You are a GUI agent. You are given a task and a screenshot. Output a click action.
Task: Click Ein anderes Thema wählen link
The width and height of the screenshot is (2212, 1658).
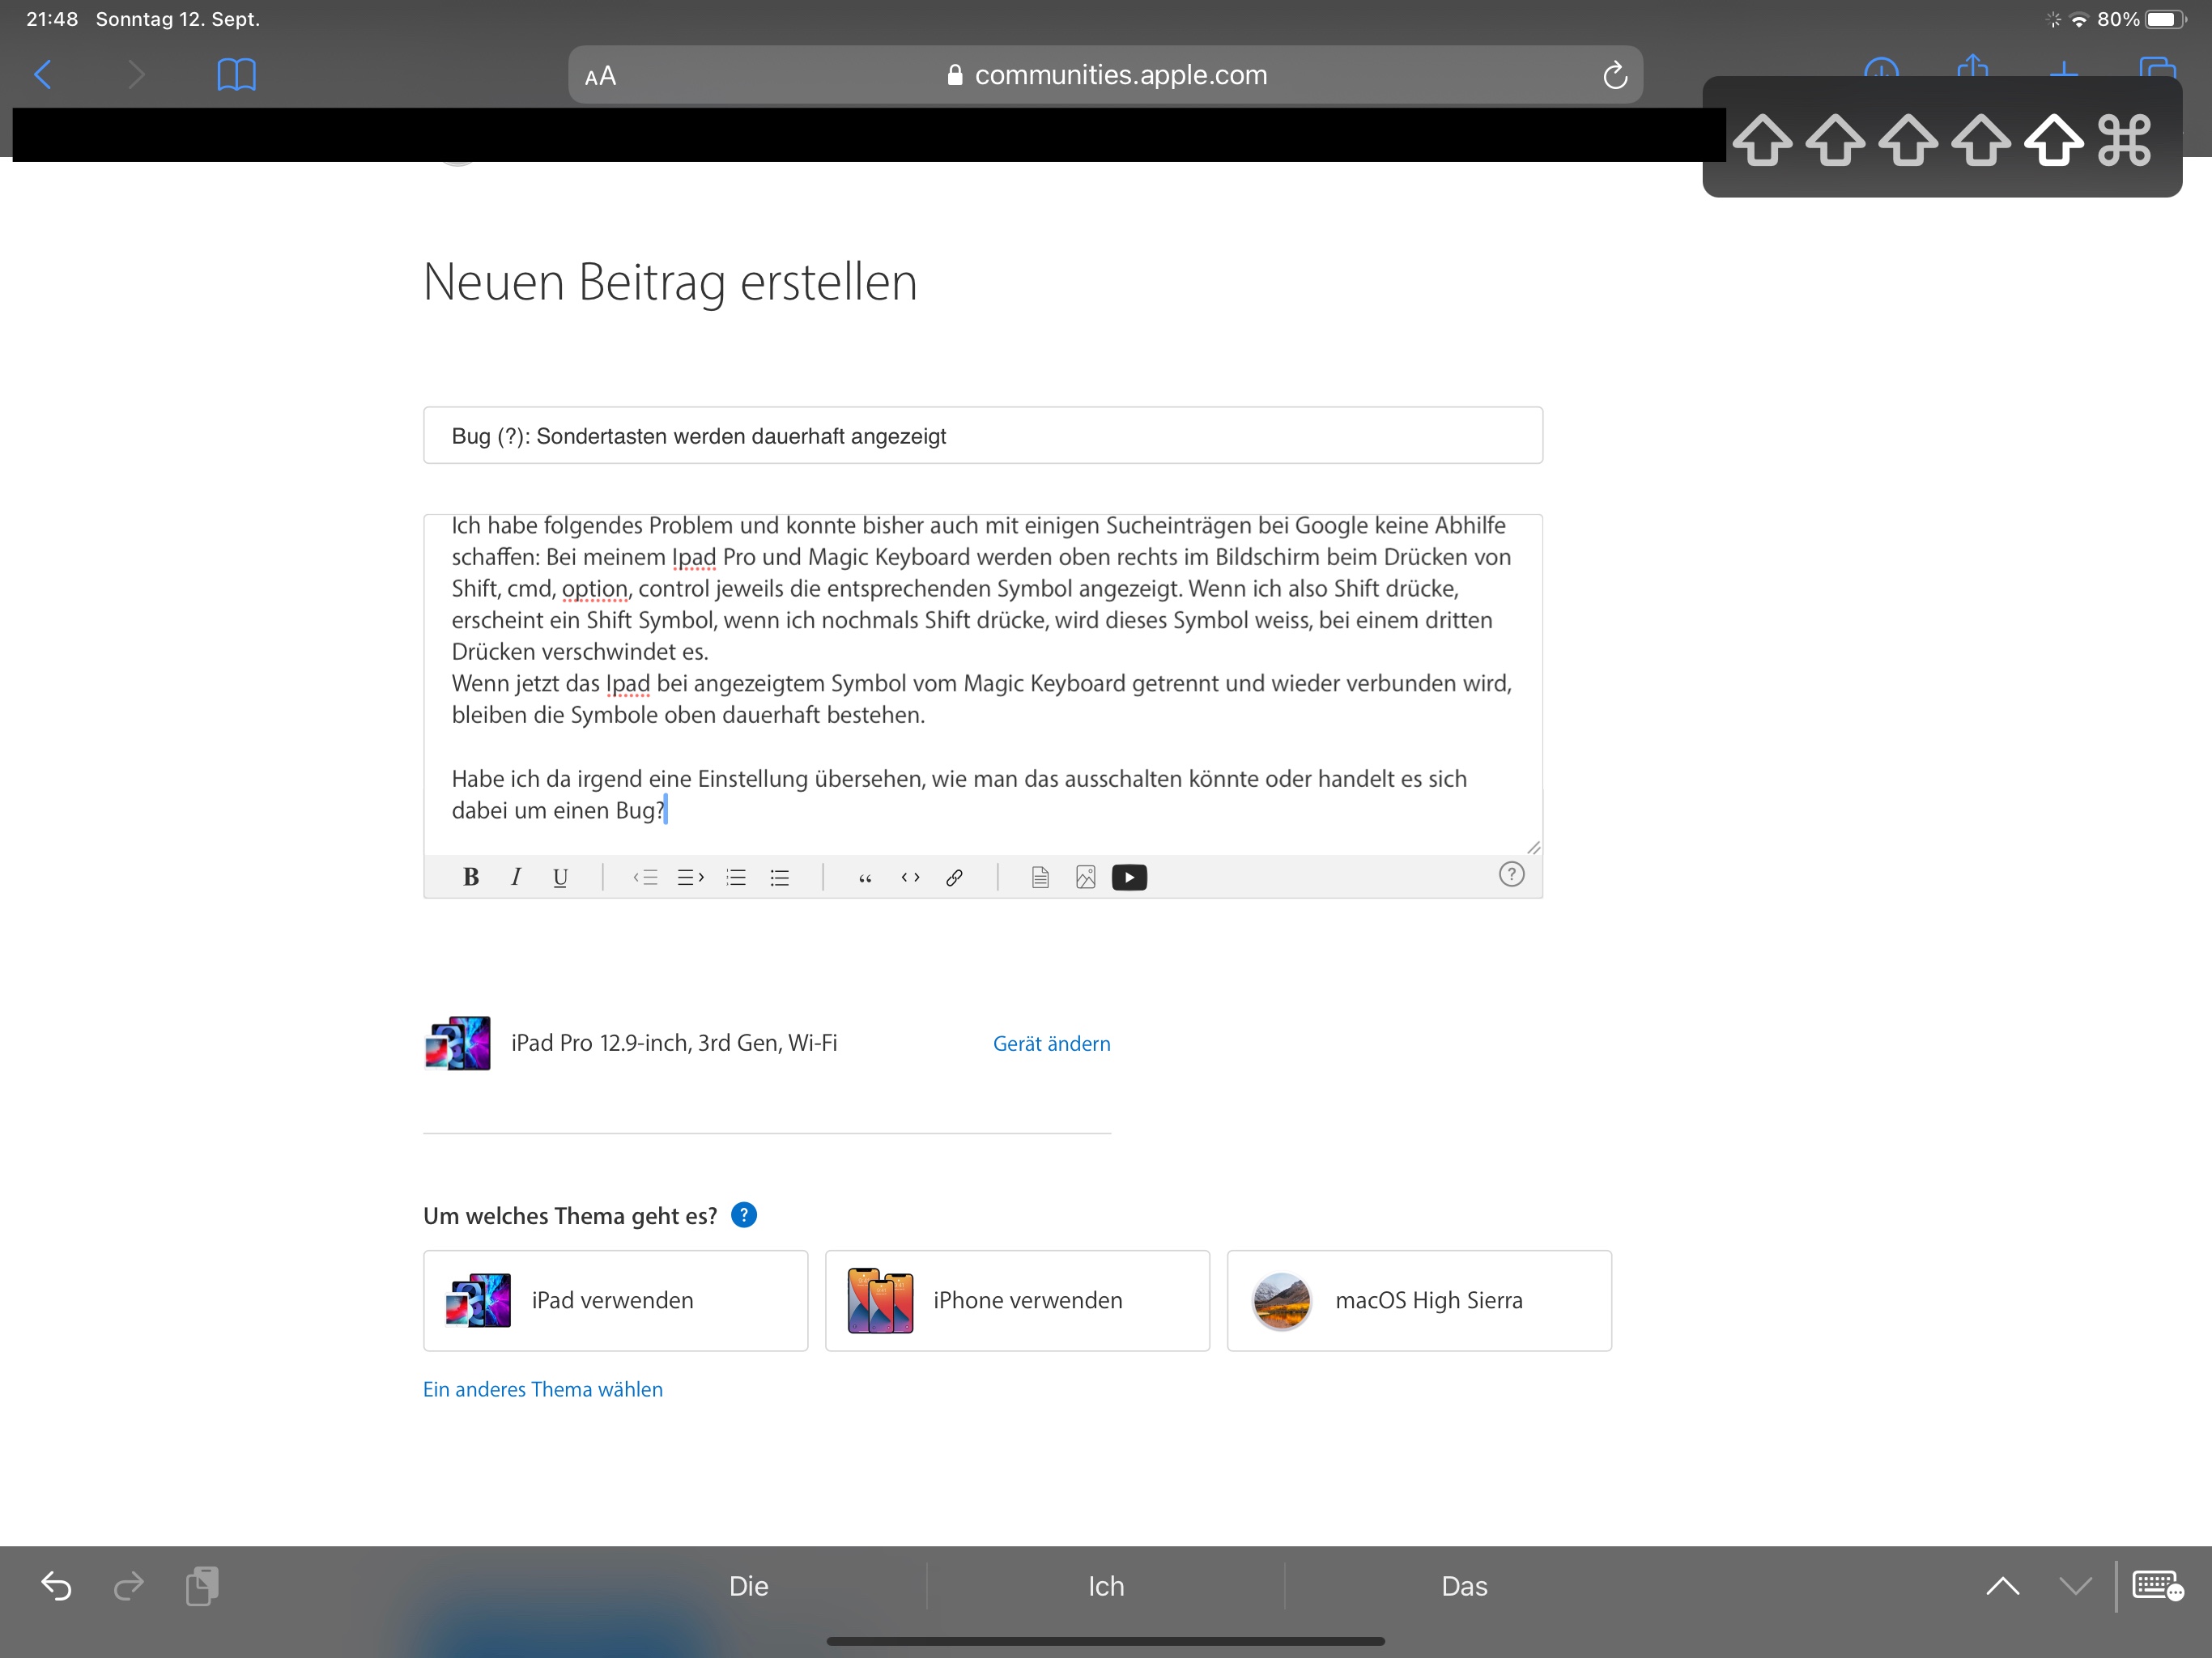(542, 1389)
